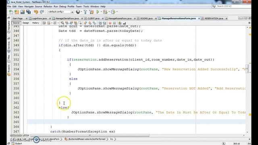Click the Save All toolbar icon
The width and height of the screenshot is (258, 145).
tap(29, 12)
